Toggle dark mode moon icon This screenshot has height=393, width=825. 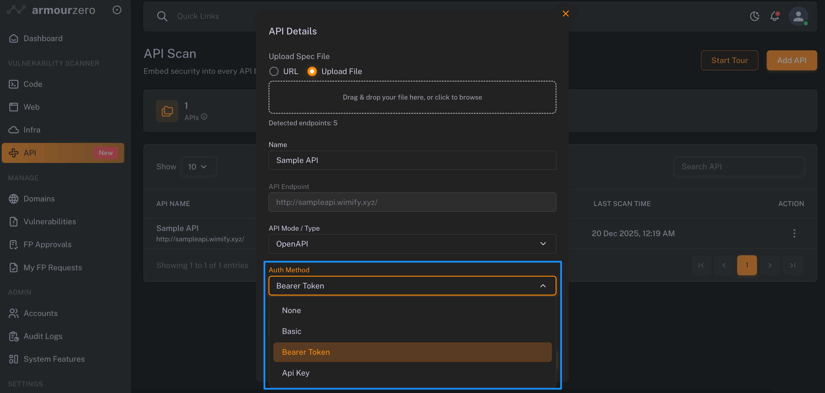point(755,16)
